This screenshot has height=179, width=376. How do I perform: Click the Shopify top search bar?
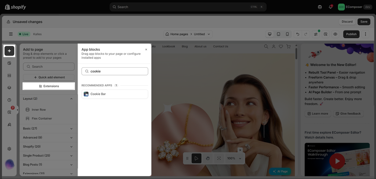(188, 7)
